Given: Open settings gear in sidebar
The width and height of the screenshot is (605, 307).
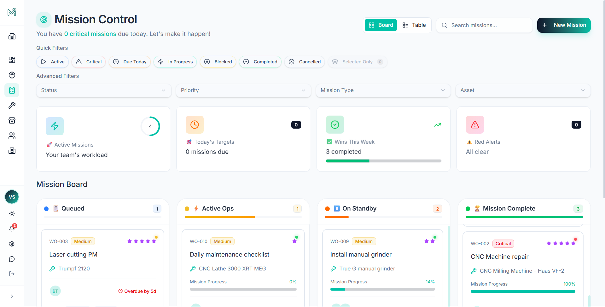Looking at the screenshot, I should (12, 244).
